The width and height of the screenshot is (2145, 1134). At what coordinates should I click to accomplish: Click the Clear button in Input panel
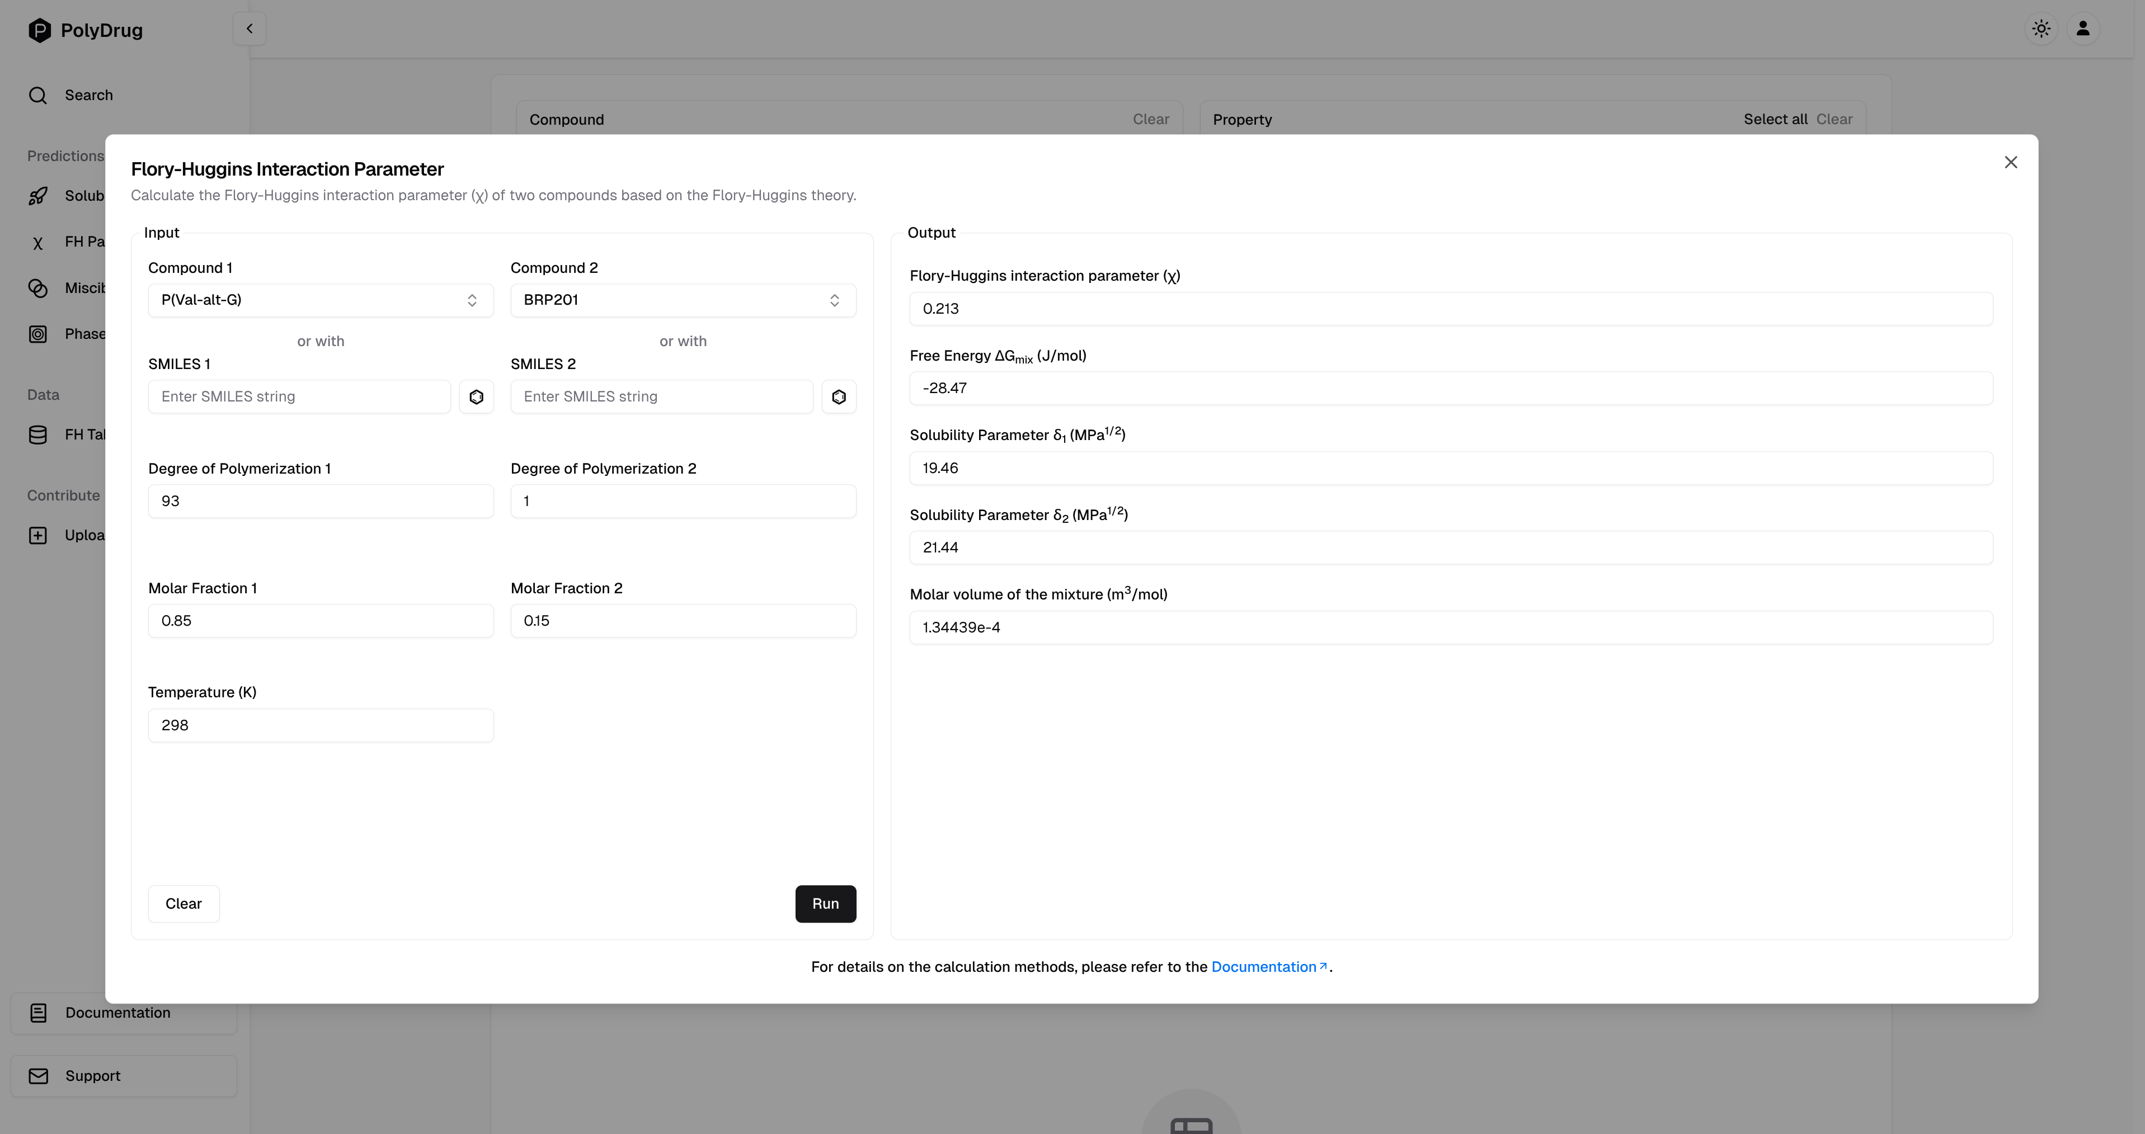tap(183, 904)
